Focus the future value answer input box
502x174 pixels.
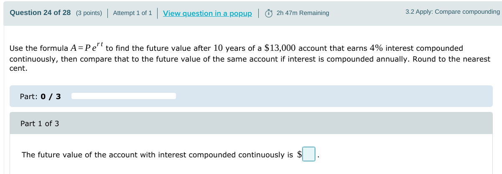(x=309, y=154)
